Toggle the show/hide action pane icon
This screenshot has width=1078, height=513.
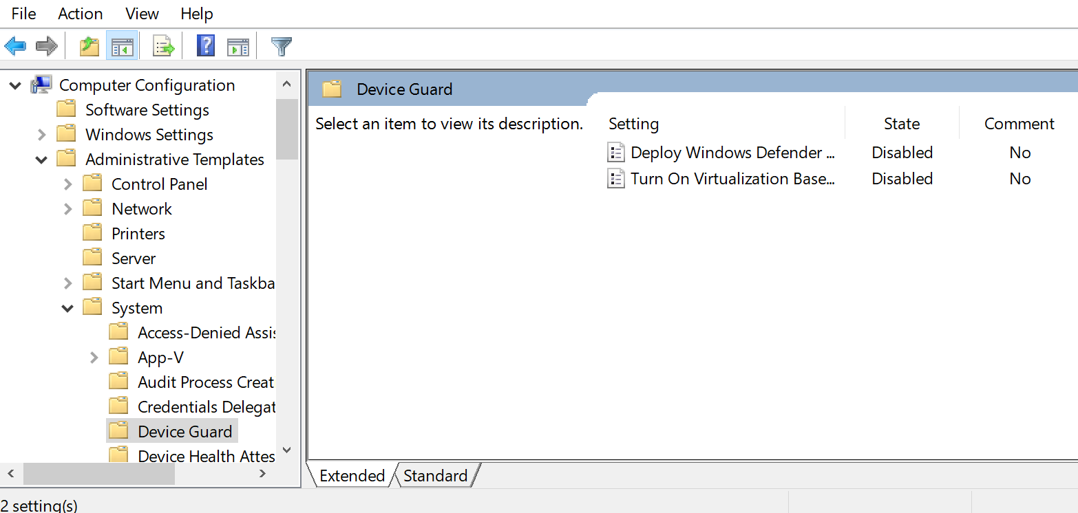237,47
